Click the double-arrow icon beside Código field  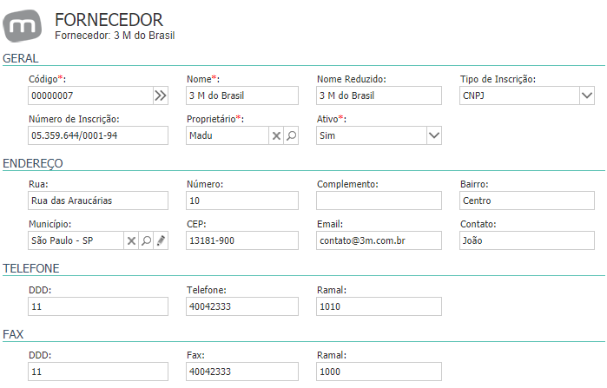point(161,95)
